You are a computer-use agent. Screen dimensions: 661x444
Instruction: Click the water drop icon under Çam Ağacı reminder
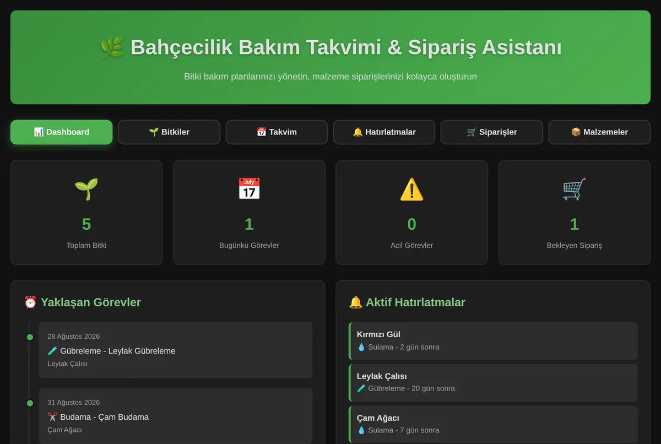pos(361,430)
